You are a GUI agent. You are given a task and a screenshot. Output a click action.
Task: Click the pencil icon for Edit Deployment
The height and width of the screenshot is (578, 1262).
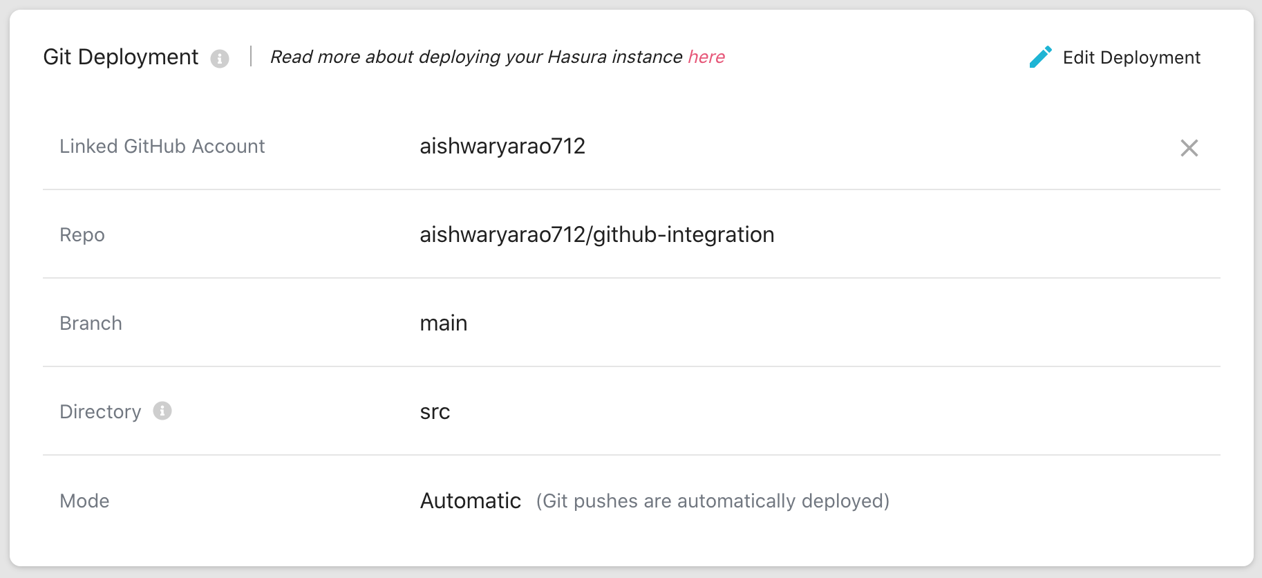(1040, 57)
